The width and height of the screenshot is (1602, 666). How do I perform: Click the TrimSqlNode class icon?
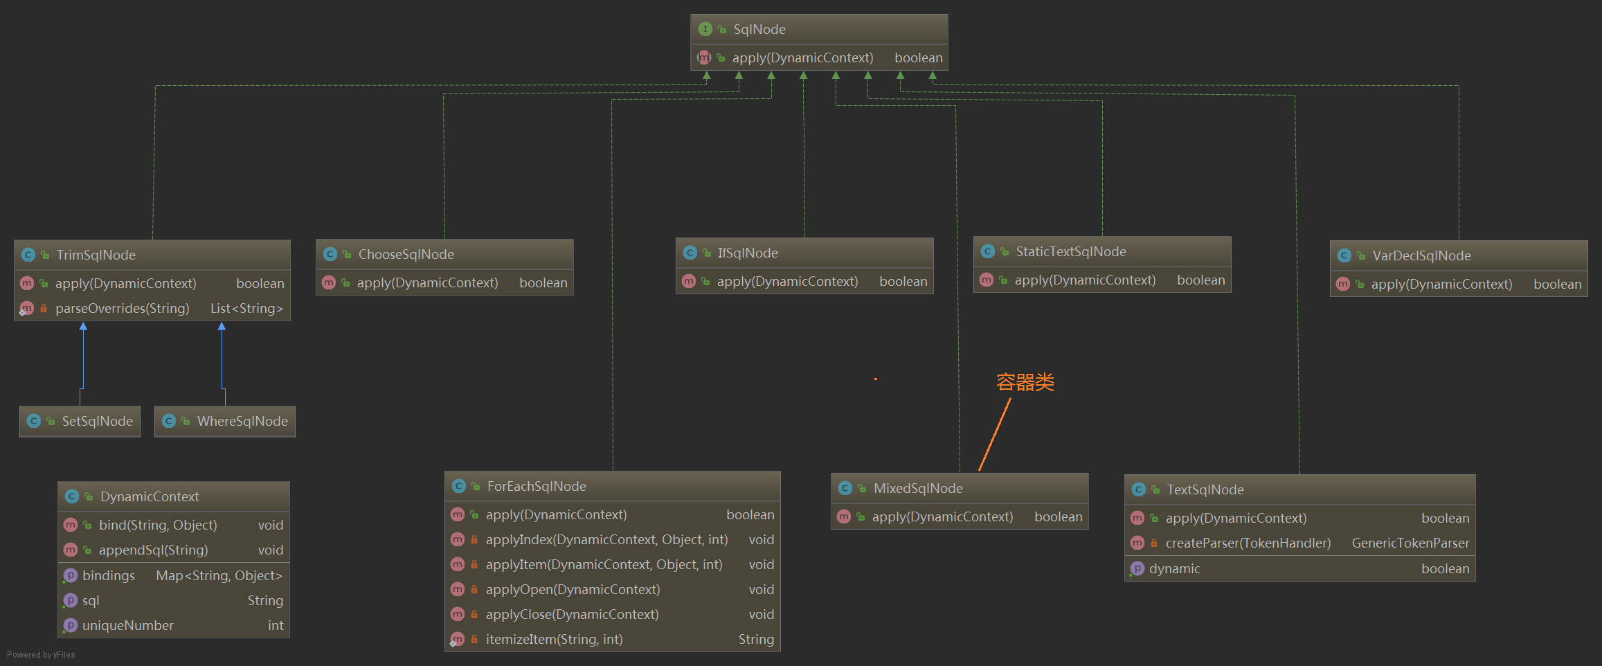click(x=28, y=255)
